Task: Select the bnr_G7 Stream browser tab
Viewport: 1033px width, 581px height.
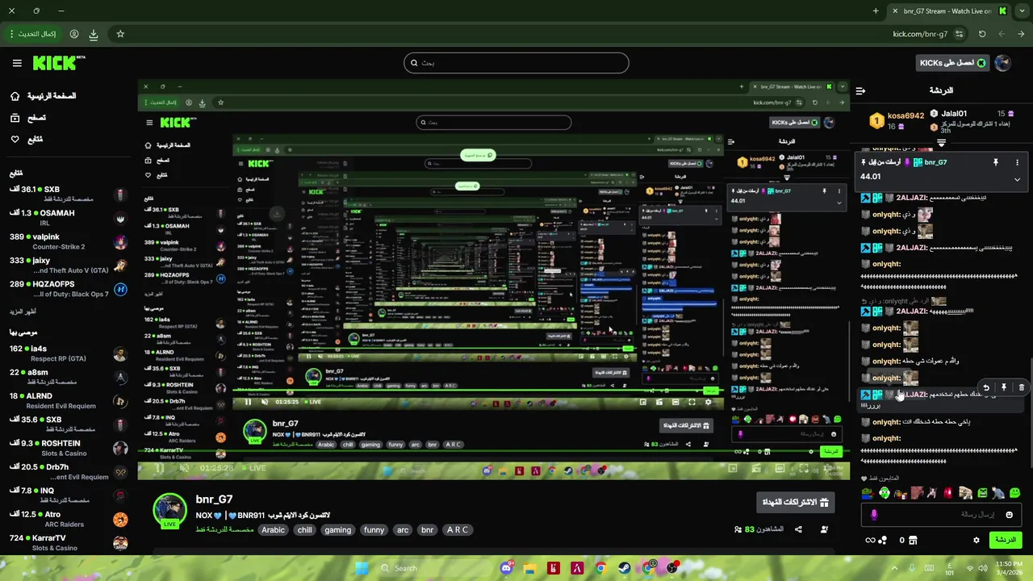Action: 949,11
